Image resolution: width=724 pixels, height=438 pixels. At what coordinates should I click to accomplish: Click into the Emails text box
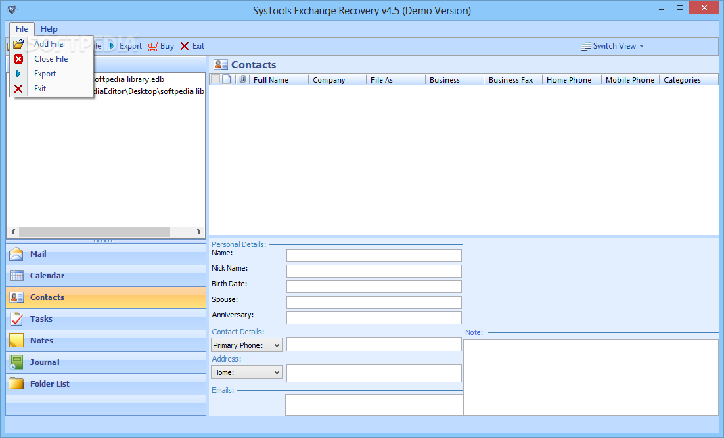pos(374,405)
